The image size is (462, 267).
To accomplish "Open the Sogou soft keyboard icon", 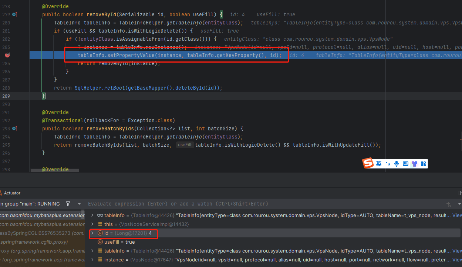I will tap(405, 164).
